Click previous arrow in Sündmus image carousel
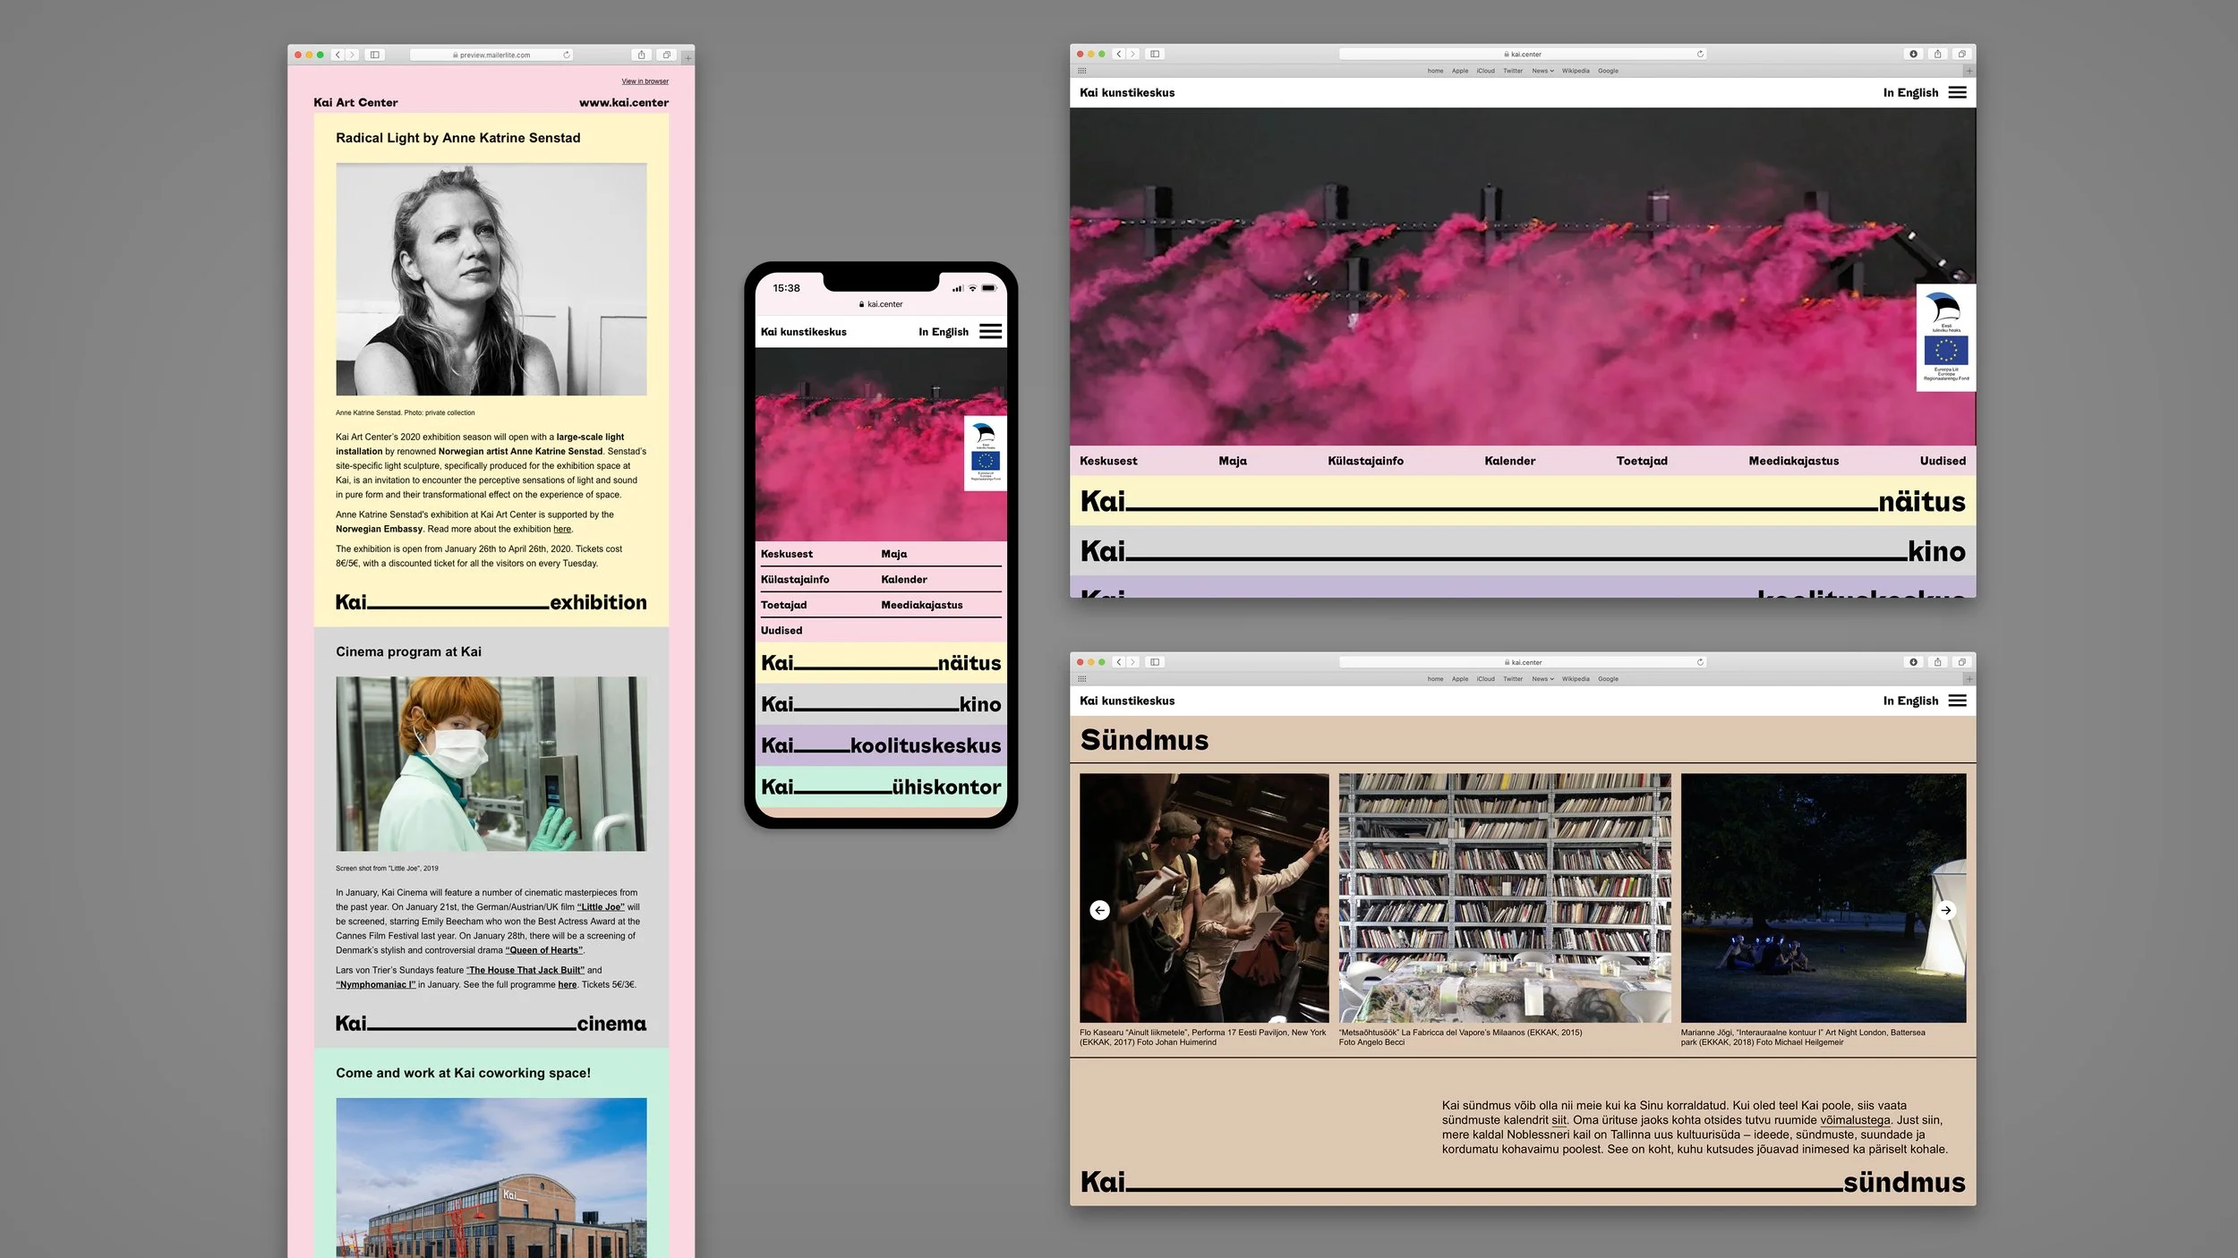The height and width of the screenshot is (1258, 2238). [1099, 910]
